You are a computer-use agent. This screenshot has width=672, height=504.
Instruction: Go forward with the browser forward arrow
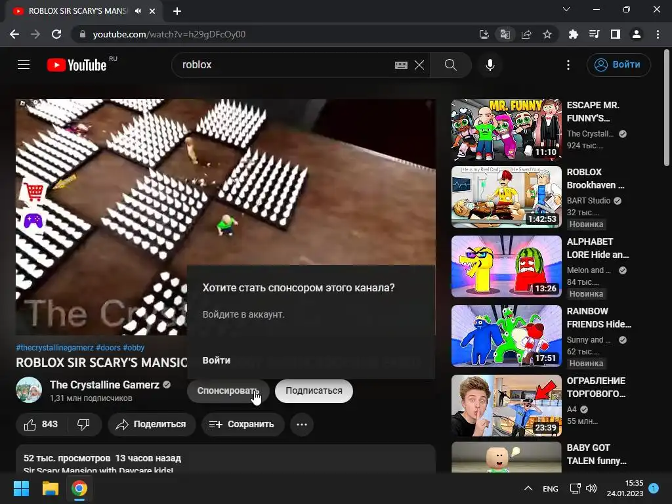point(35,34)
